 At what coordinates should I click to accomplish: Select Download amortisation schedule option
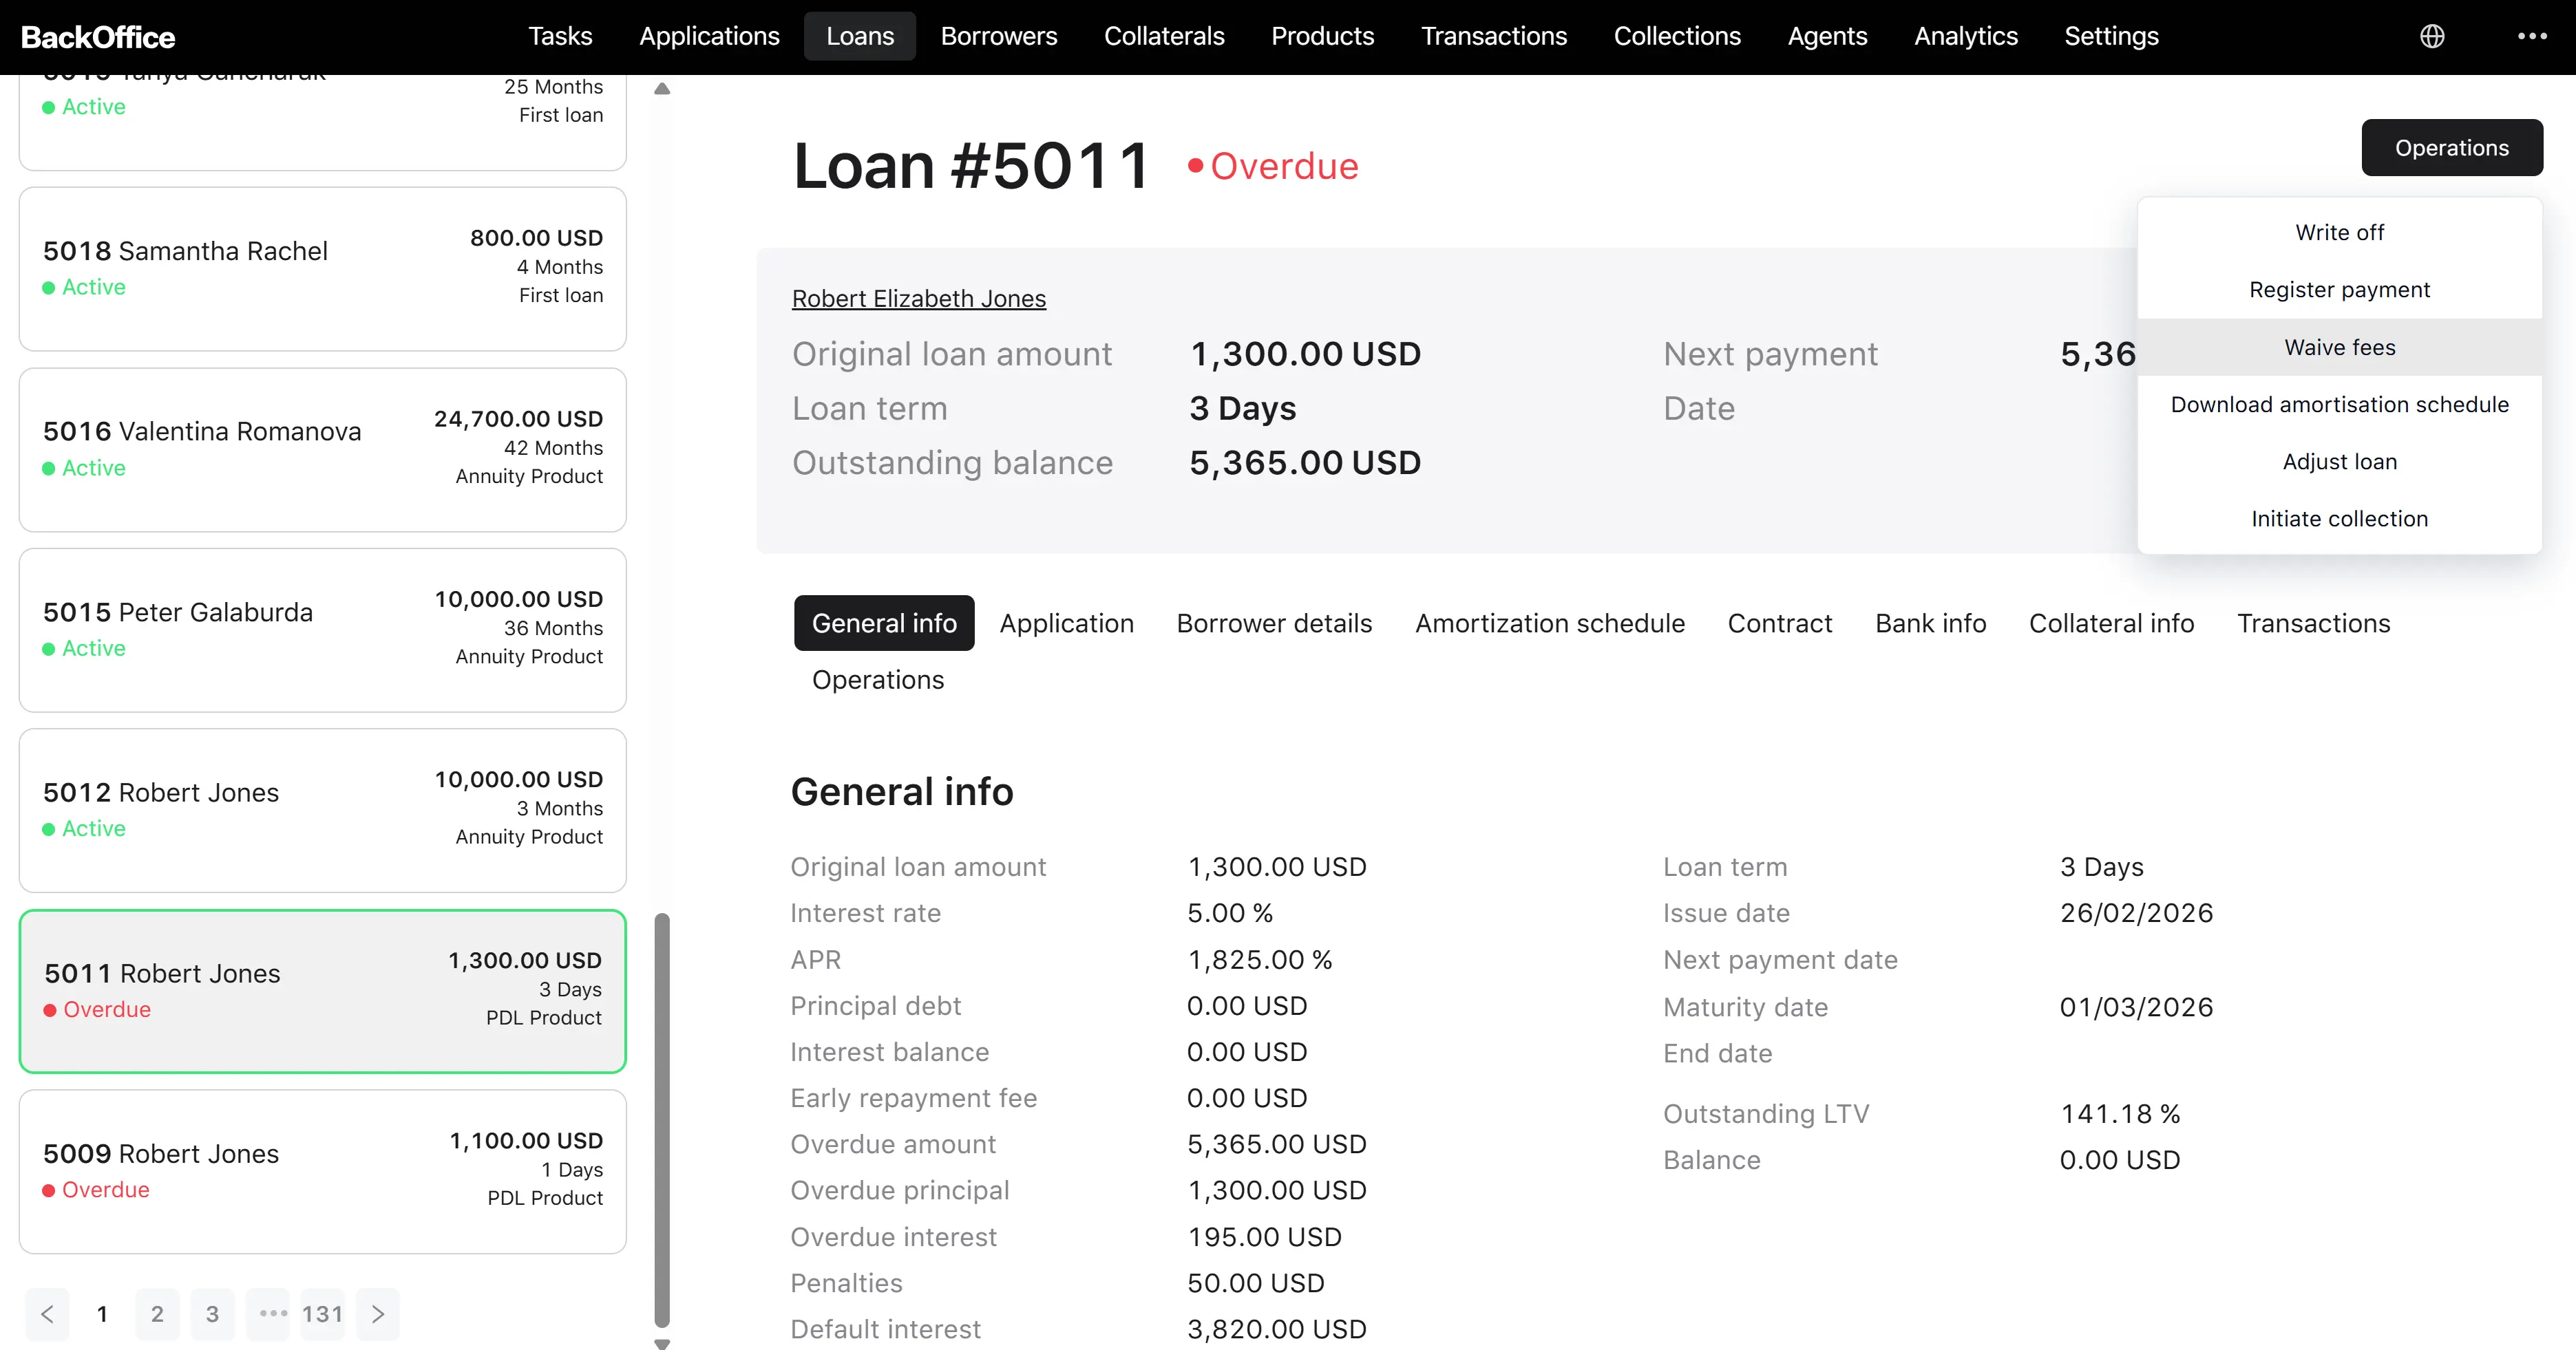tap(2339, 405)
